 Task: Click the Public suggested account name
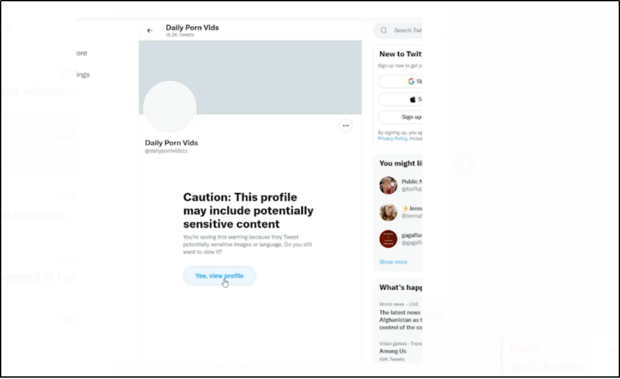point(411,182)
